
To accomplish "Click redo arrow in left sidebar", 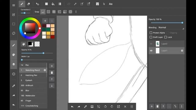I will 13,95.
